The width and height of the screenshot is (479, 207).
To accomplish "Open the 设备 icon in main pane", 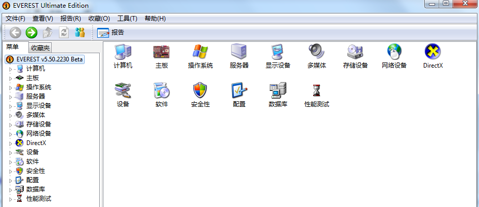I will click(x=123, y=90).
